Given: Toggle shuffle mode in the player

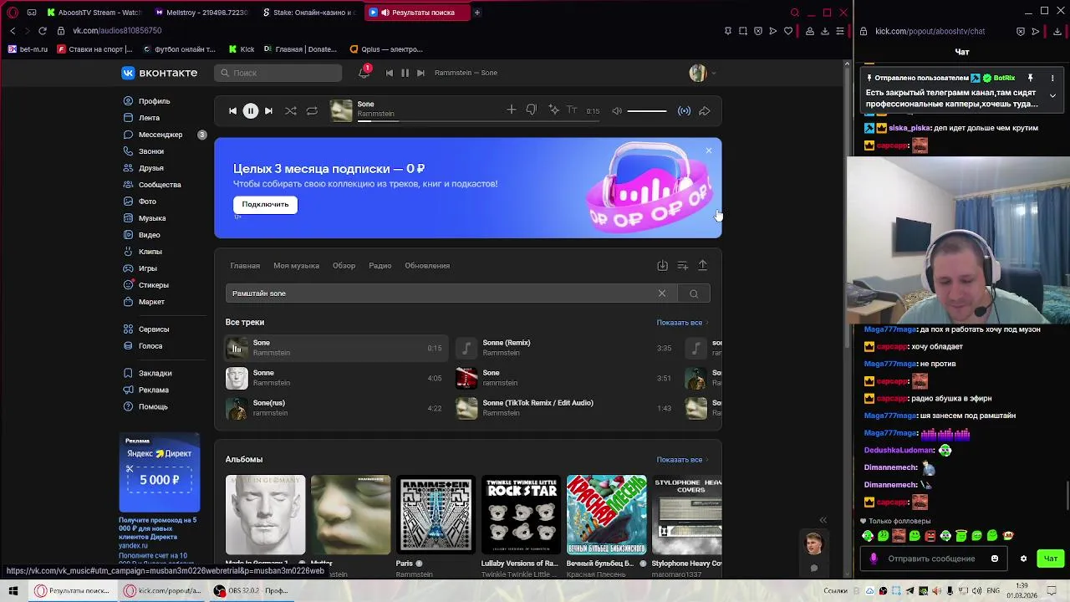Looking at the screenshot, I should (x=290, y=110).
